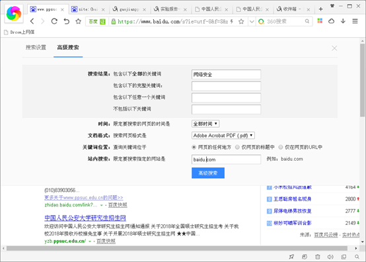Expand arrow beside yzb.ppsuc.edu.cn result

[x=90, y=241]
